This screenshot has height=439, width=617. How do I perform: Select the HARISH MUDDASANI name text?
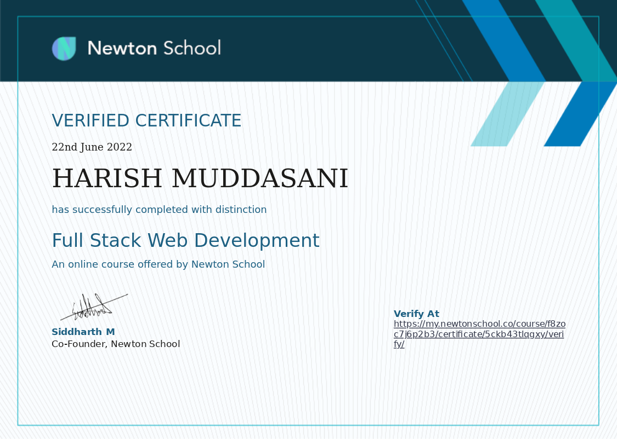200,178
